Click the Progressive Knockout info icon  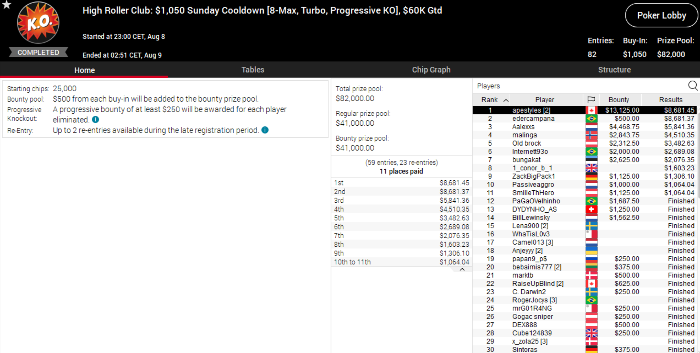(x=95, y=119)
